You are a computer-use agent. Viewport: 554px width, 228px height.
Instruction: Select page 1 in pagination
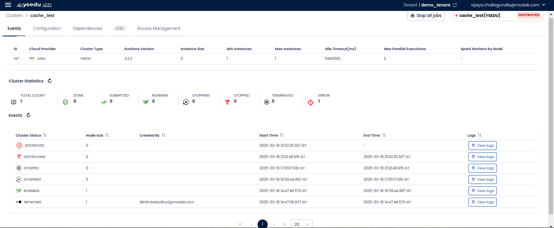(262, 224)
